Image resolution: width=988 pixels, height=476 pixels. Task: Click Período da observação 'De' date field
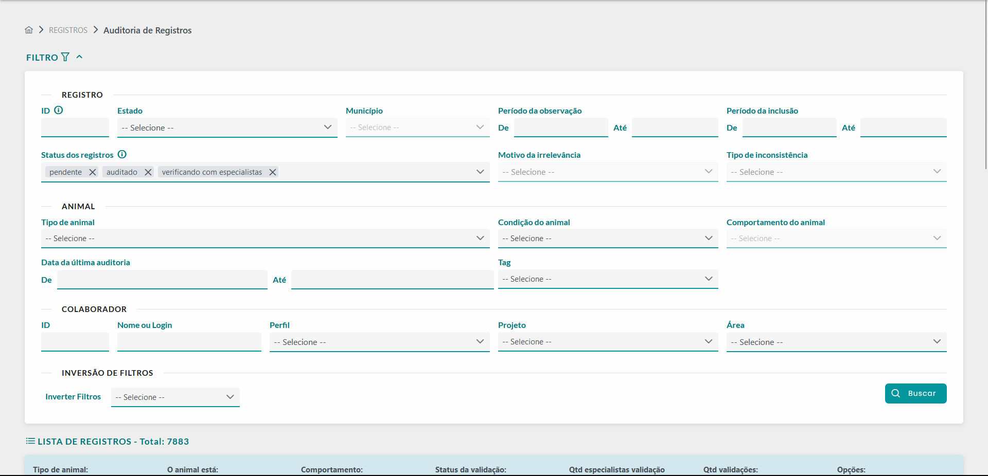coord(561,127)
